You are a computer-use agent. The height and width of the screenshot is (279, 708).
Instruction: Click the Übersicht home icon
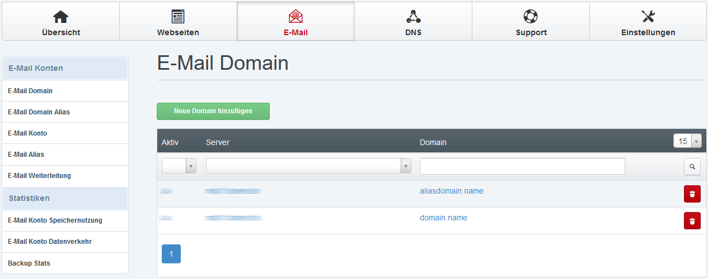pyautogui.click(x=60, y=17)
